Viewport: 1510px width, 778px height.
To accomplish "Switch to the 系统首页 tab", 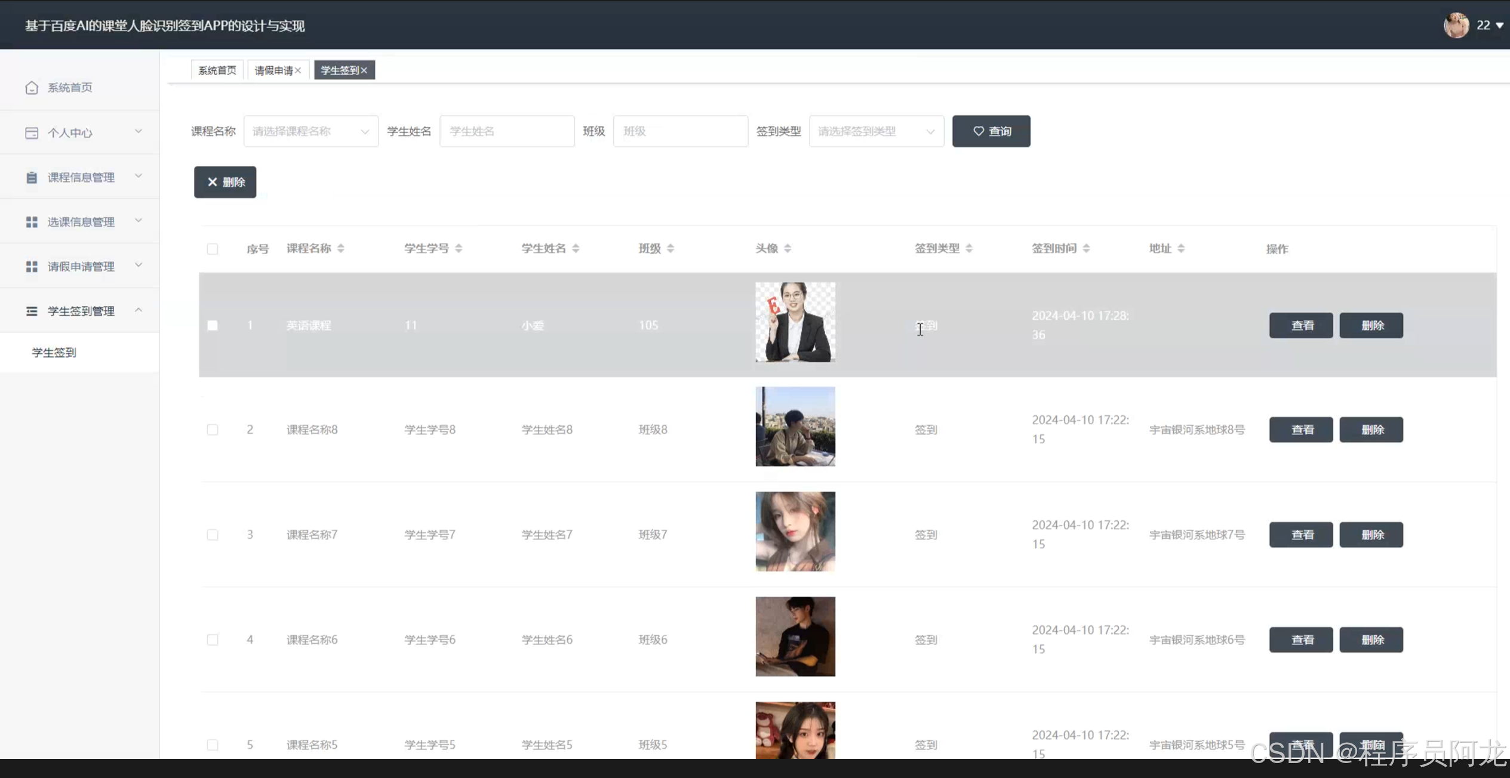I will (217, 70).
